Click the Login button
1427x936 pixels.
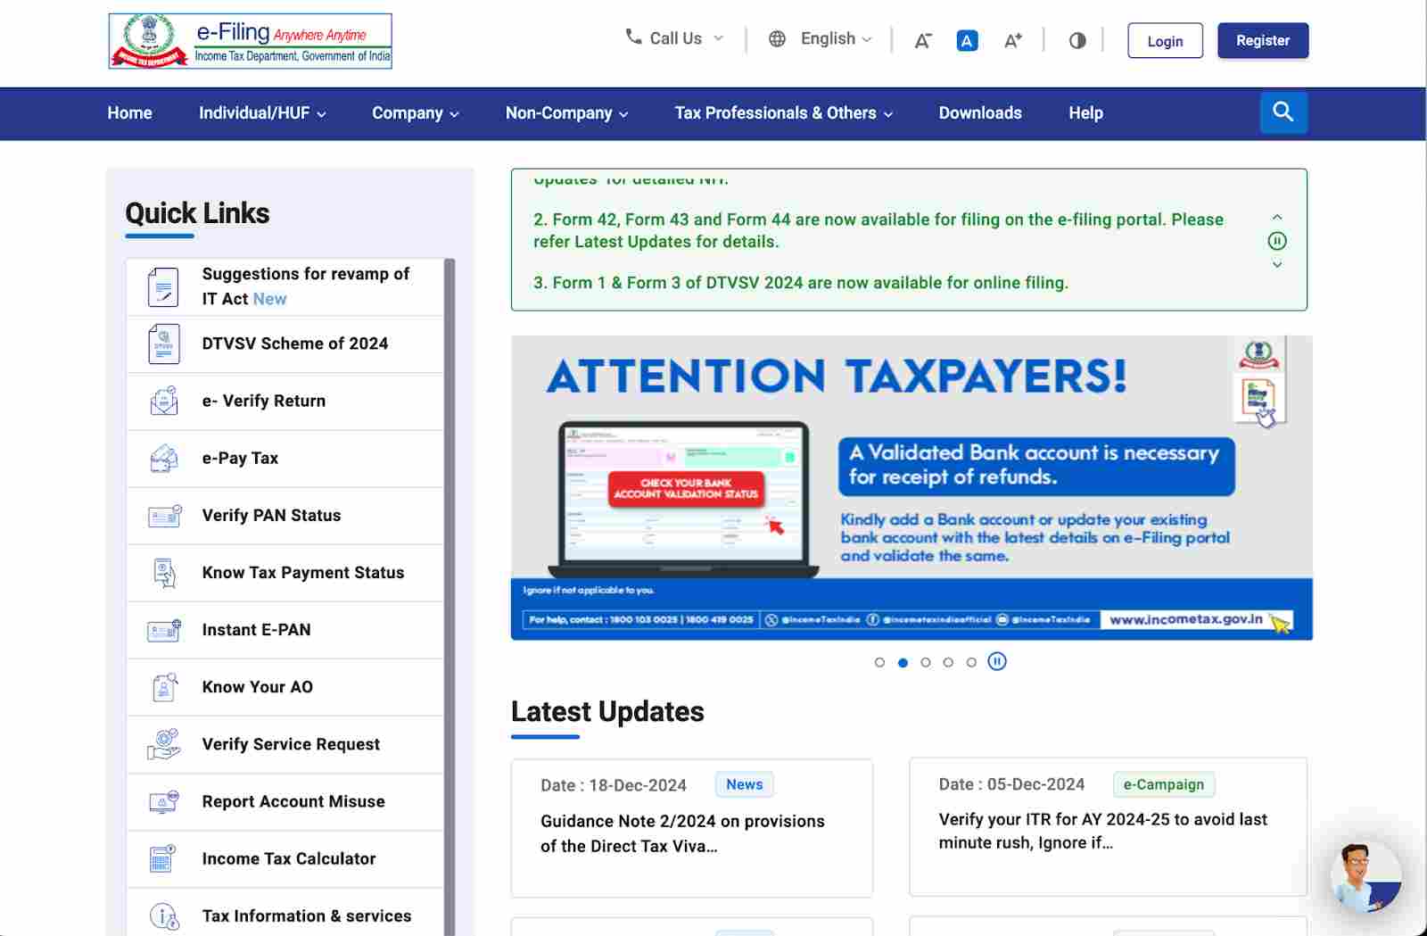(x=1165, y=41)
